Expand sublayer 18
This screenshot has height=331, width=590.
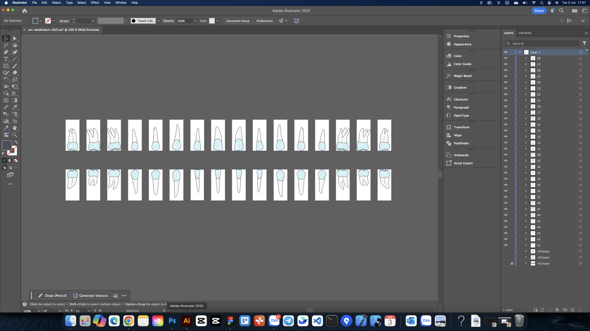[x=526, y=106]
